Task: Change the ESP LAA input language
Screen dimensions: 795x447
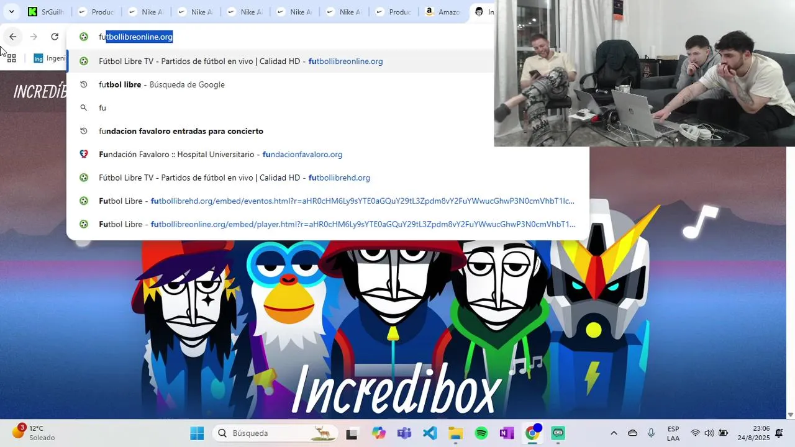Action: (673, 433)
